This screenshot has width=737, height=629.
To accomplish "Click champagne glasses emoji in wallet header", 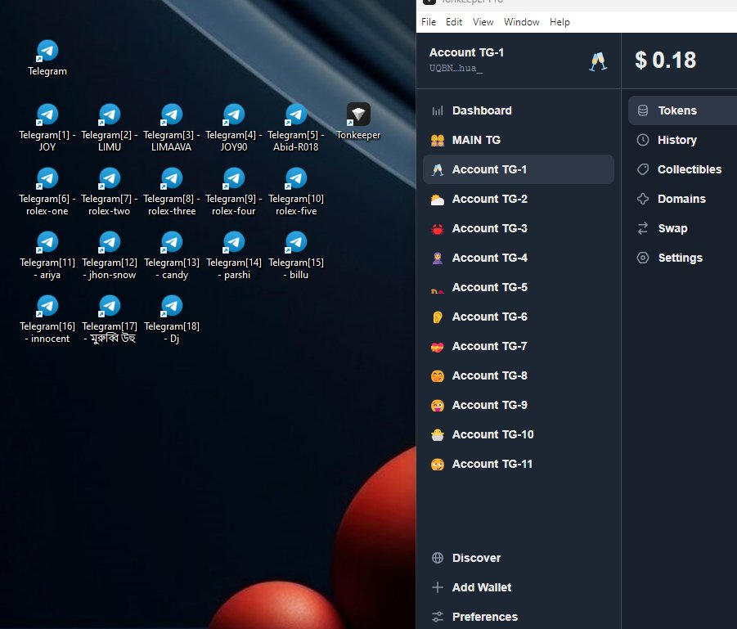I will [x=598, y=61].
